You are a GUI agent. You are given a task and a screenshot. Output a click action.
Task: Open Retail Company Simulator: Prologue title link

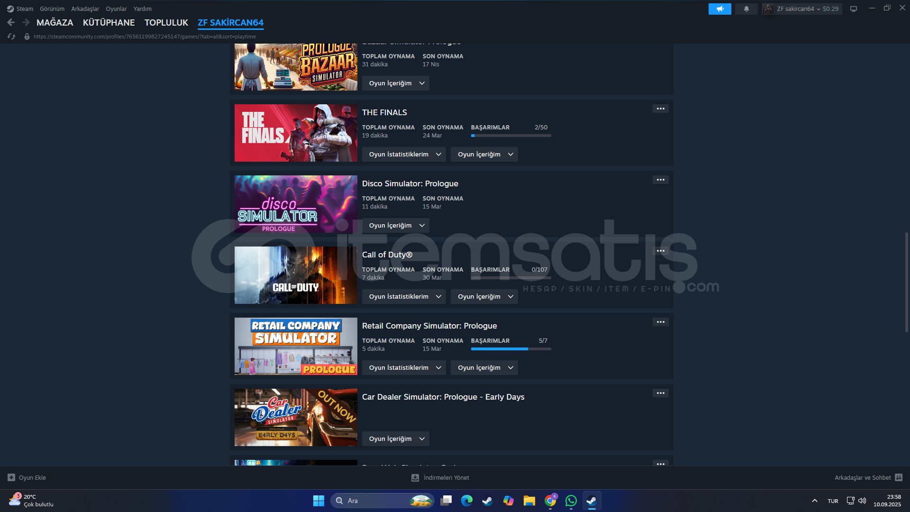coord(429,326)
